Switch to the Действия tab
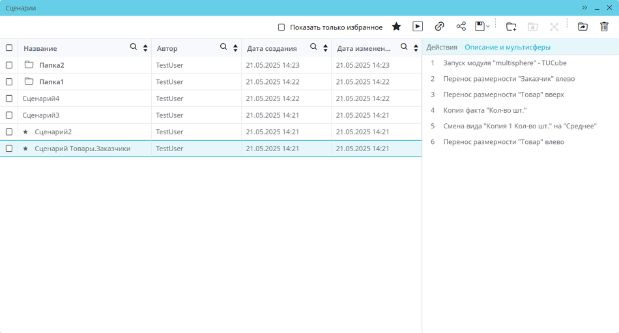The width and height of the screenshot is (619, 333). [x=441, y=48]
